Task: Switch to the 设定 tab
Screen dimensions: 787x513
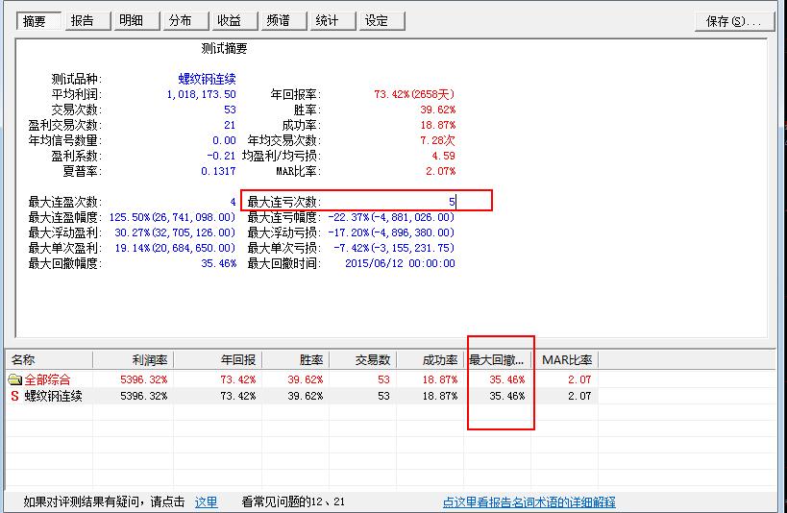Action: click(381, 20)
